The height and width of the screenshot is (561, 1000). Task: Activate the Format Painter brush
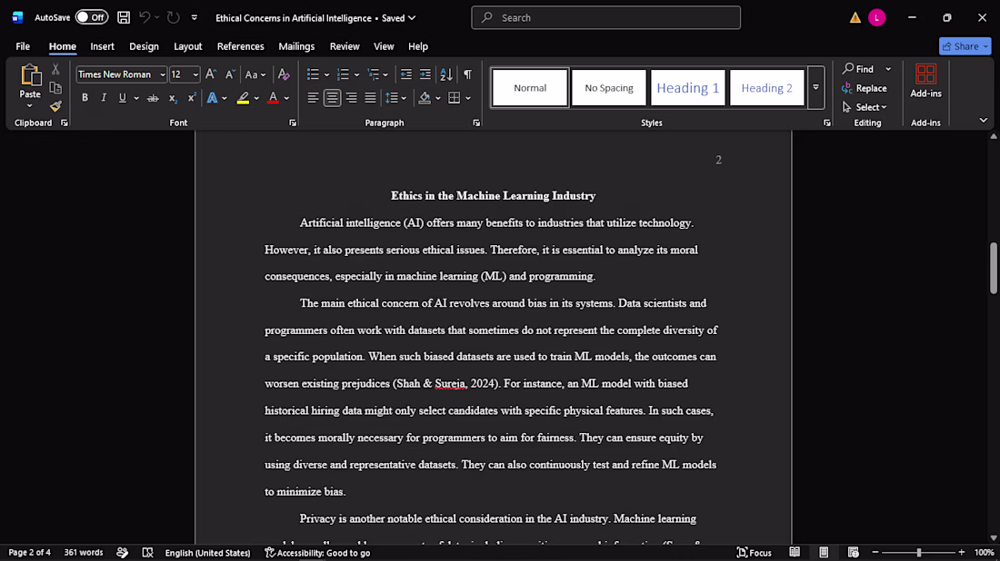click(x=55, y=105)
